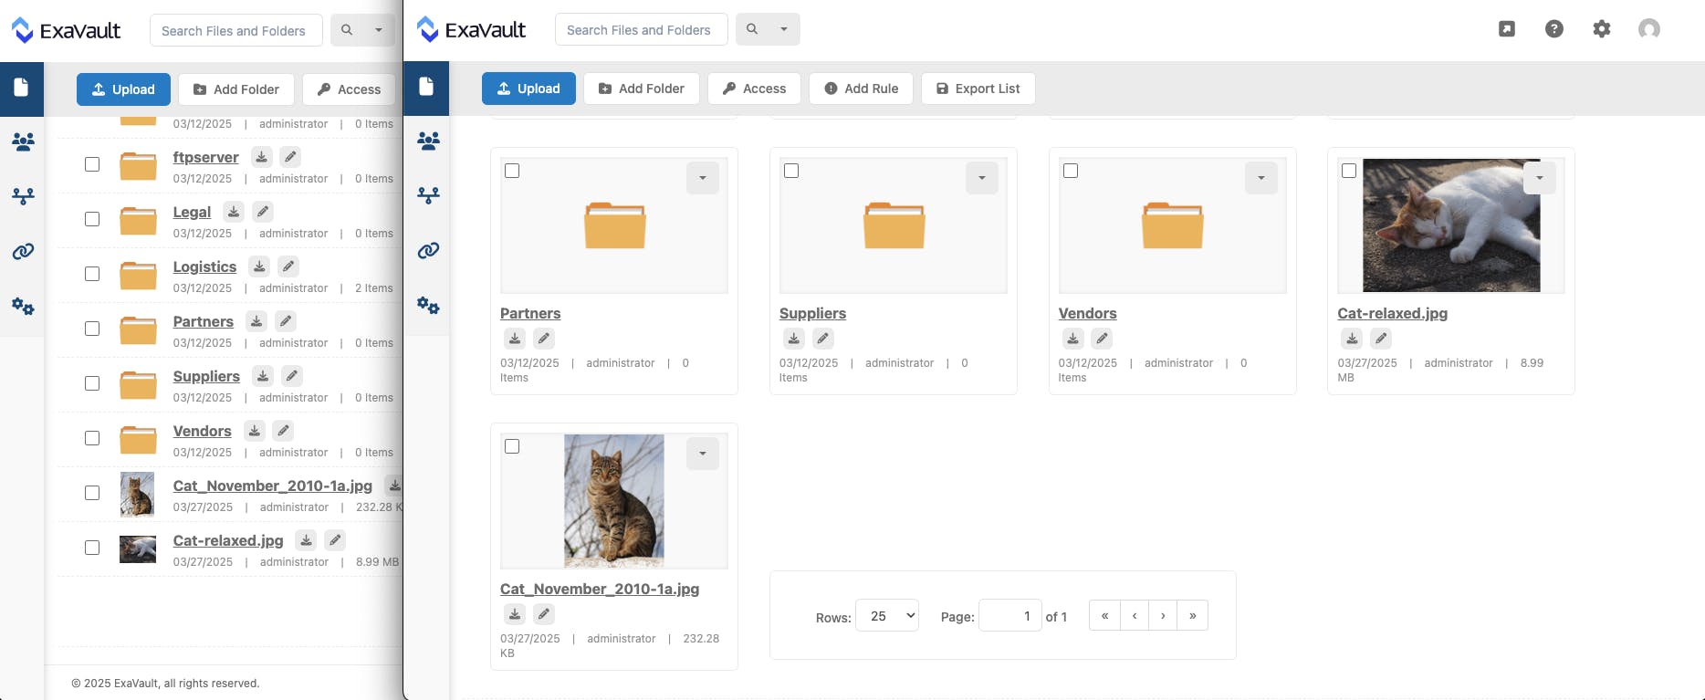This screenshot has height=700, width=1705.
Task: Open the share links icon in the right window sidebar
Action: [428, 250]
